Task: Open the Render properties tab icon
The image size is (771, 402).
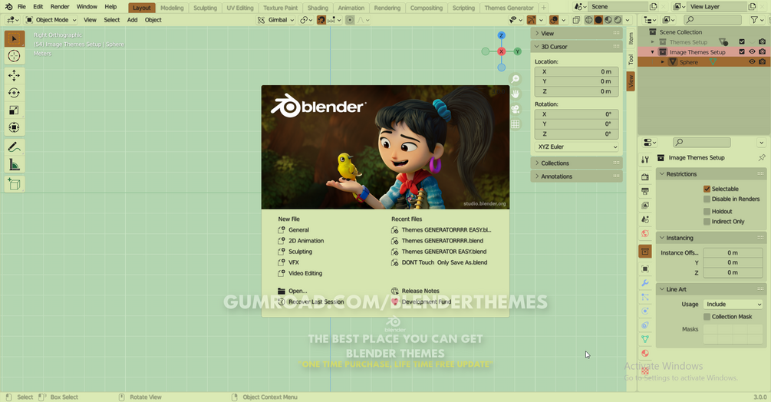Action: (x=645, y=177)
